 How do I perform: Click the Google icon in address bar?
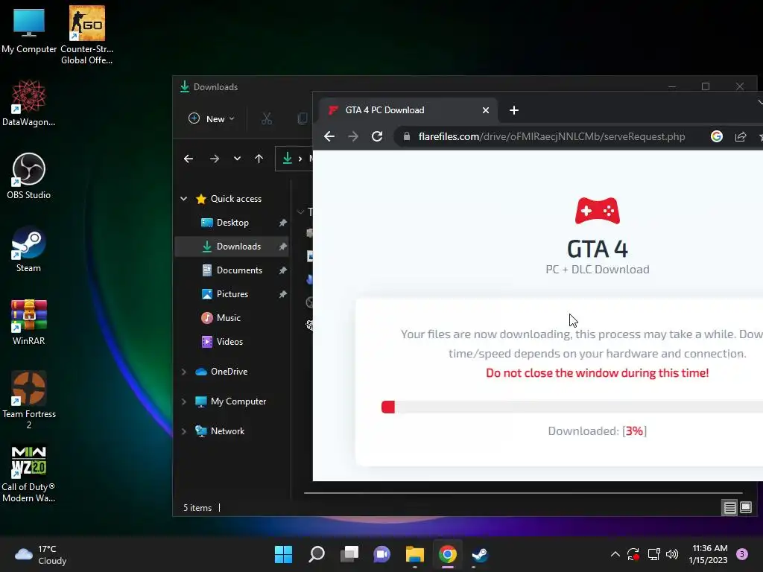pos(716,137)
